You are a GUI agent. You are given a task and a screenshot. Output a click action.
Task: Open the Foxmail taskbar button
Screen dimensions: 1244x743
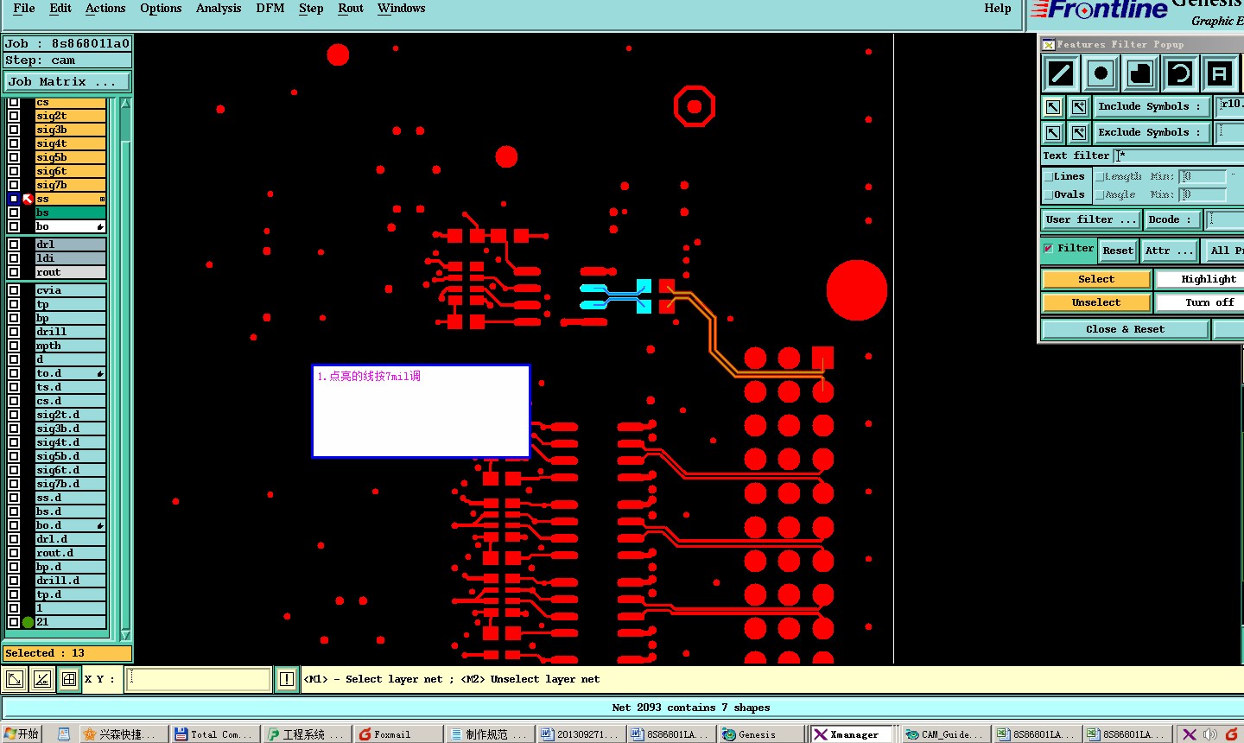click(398, 734)
